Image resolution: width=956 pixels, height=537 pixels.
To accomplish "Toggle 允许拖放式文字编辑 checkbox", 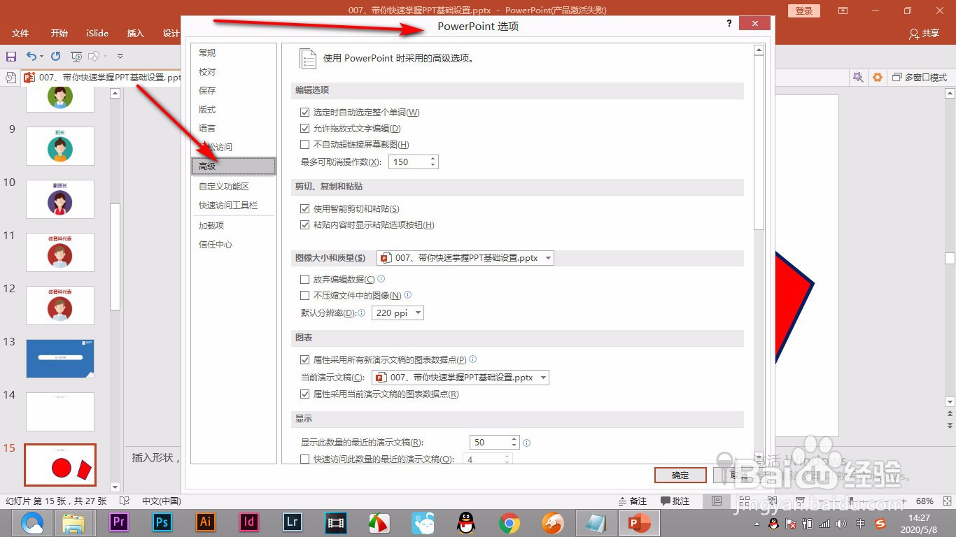I will click(304, 128).
